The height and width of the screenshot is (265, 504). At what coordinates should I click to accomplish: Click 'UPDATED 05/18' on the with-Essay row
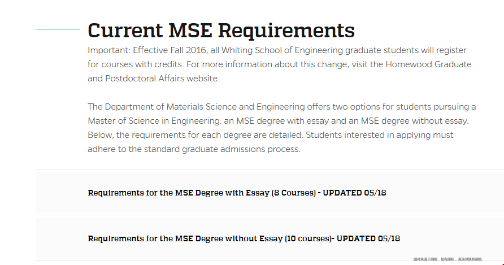coord(354,193)
